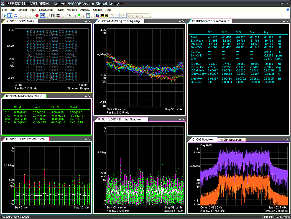Open the Color Normal dropdown
291x219 pixels.
[138, 16]
